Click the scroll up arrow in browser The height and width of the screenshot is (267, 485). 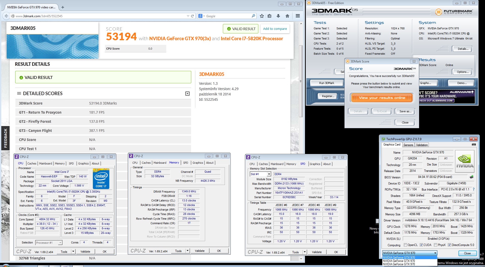click(301, 24)
